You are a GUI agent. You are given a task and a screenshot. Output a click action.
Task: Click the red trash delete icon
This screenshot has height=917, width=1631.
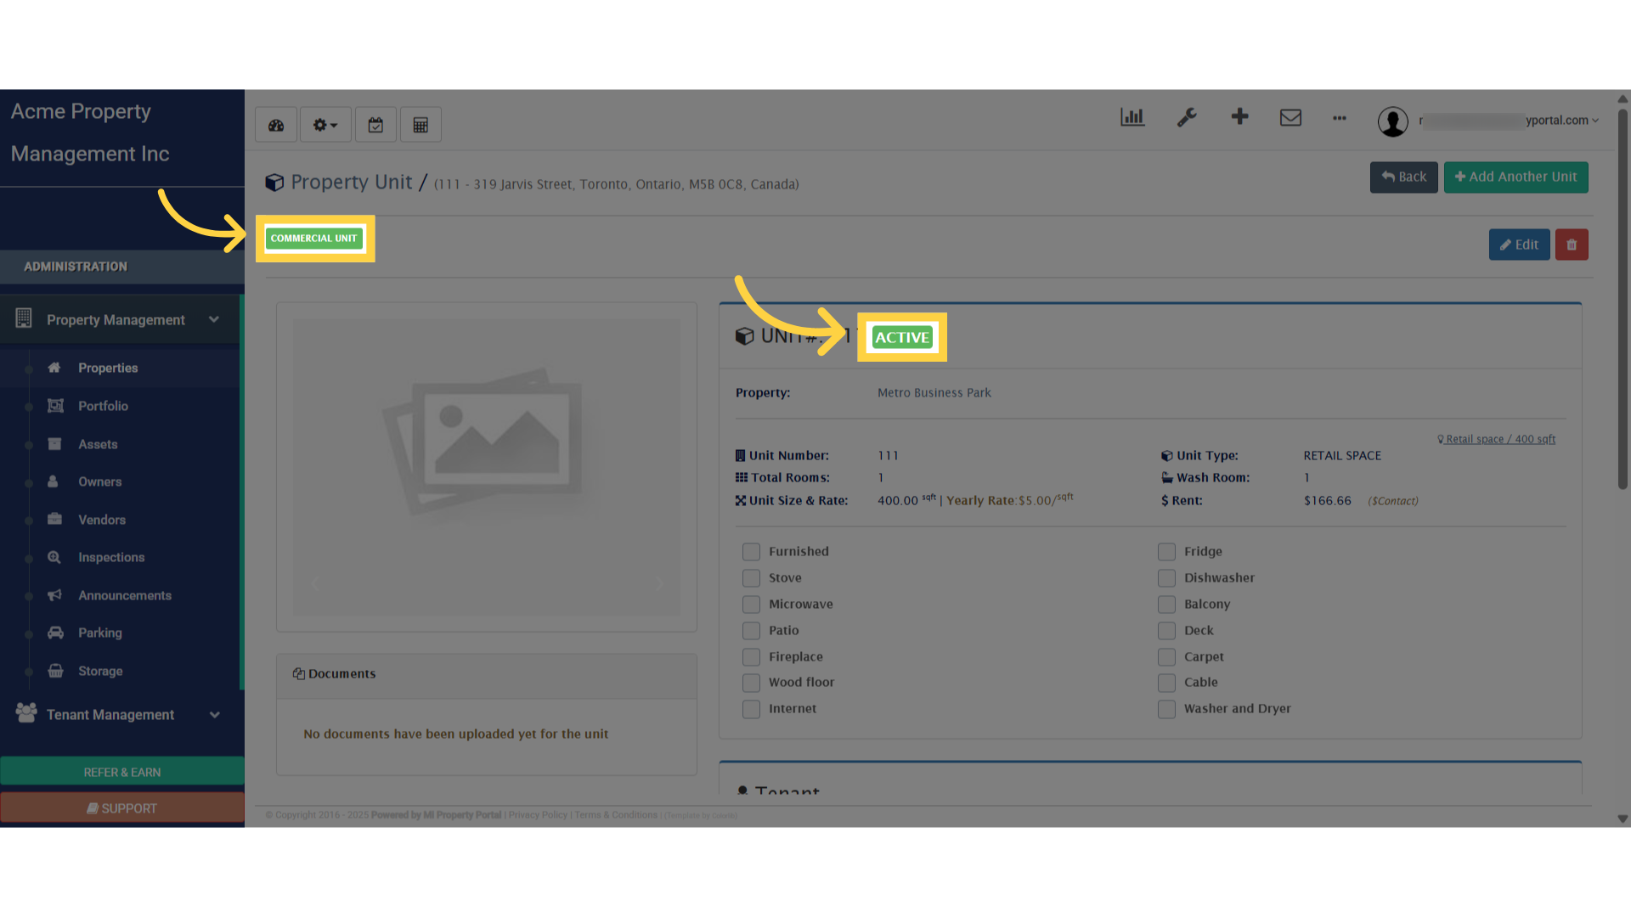click(1572, 245)
